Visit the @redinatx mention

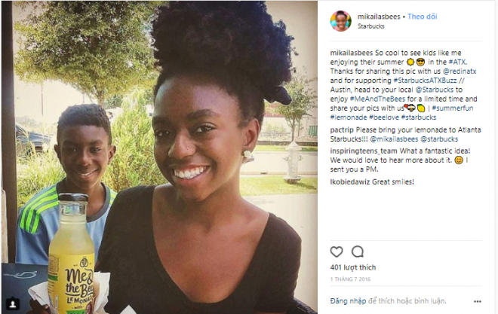point(460,72)
